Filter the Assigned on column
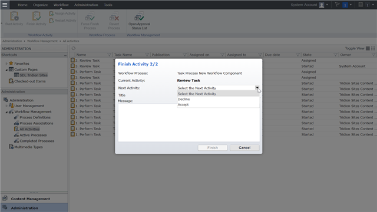The image size is (377, 212). coord(223,55)
